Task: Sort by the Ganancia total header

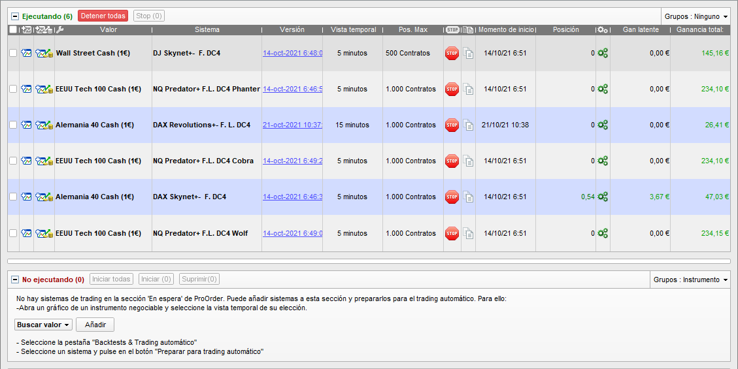Action: (700, 29)
